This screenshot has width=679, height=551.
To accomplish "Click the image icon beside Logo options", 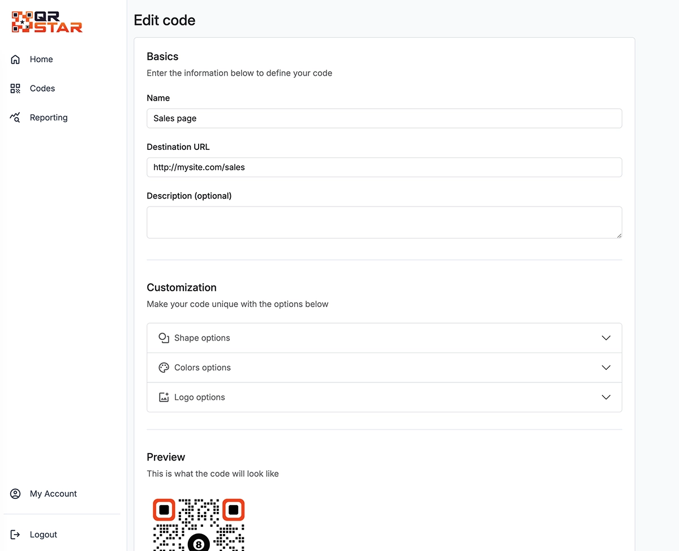I will point(164,397).
